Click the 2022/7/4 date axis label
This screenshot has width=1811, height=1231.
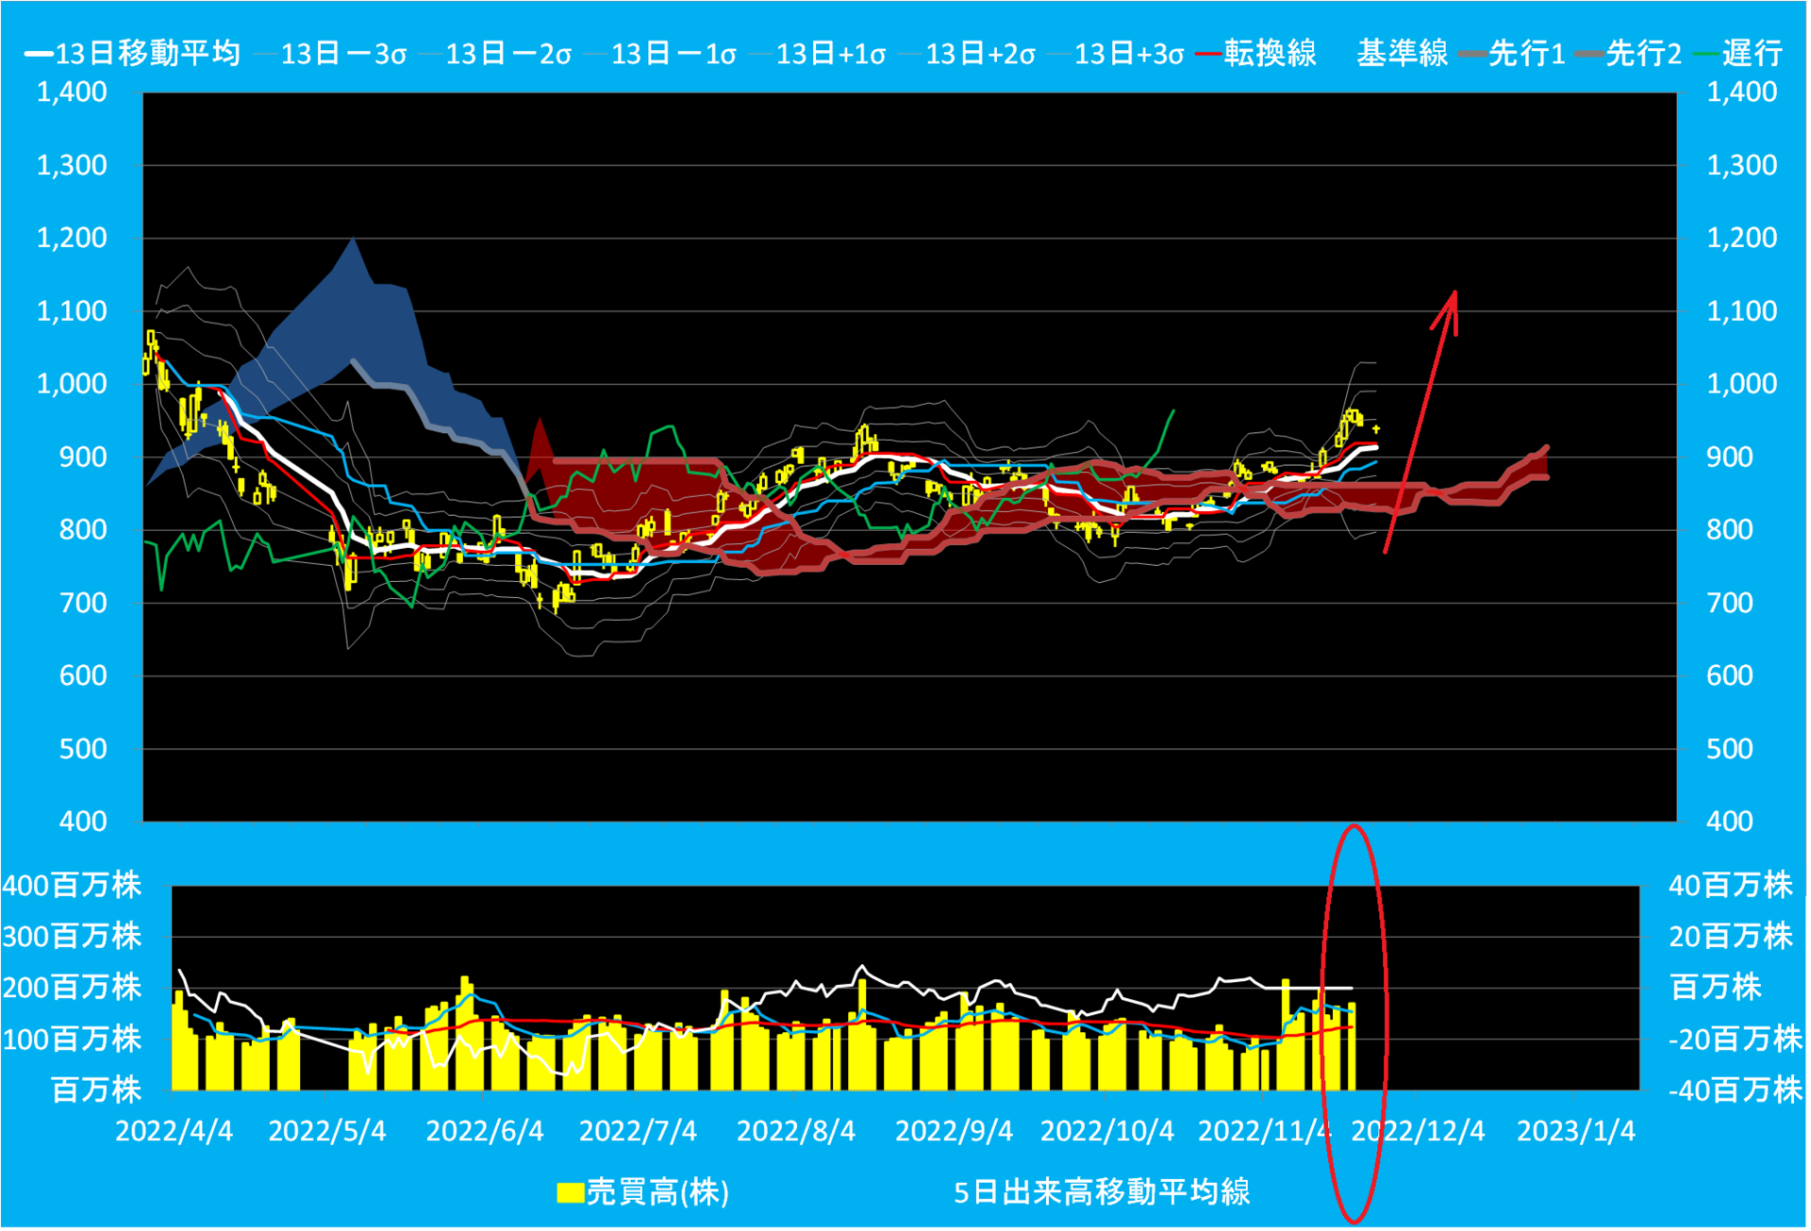click(x=638, y=1131)
